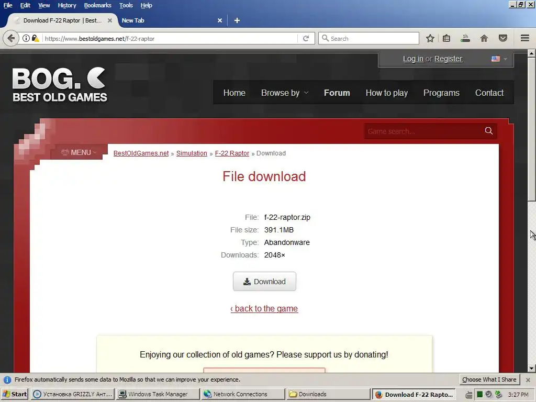The image size is (536, 402).
Task: Open the Edit menu
Action: [x=25, y=5]
